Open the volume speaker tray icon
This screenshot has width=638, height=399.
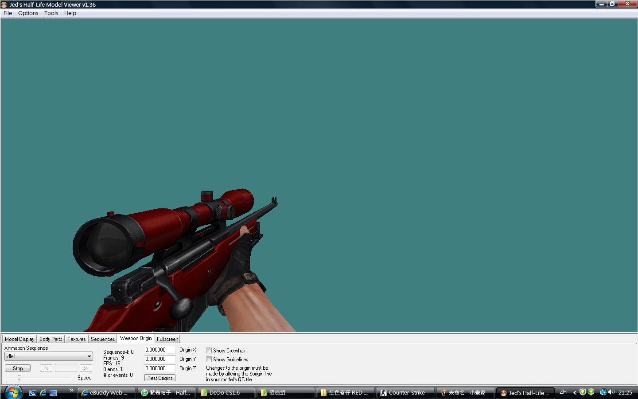(611, 392)
